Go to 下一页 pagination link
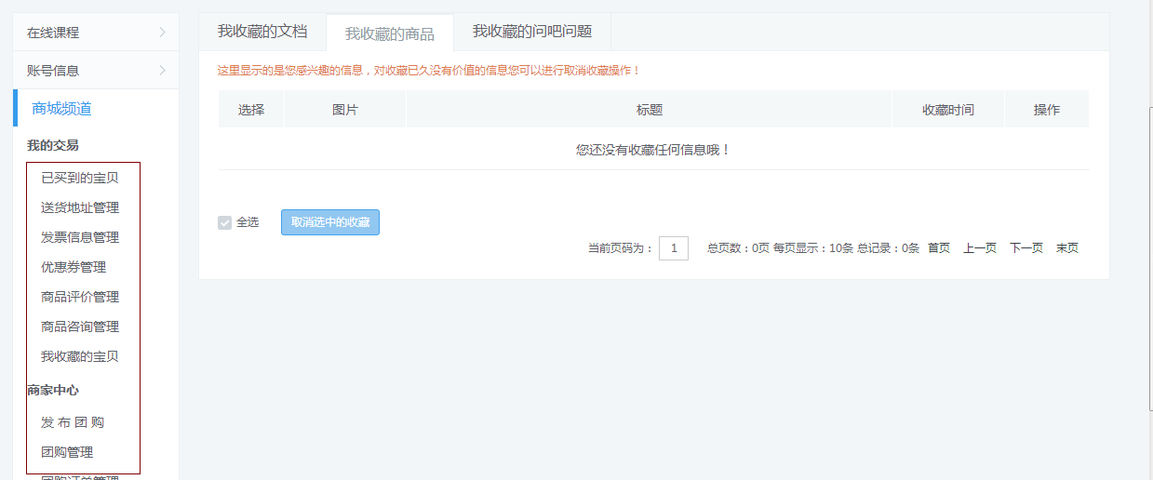1153x480 pixels. [1026, 248]
